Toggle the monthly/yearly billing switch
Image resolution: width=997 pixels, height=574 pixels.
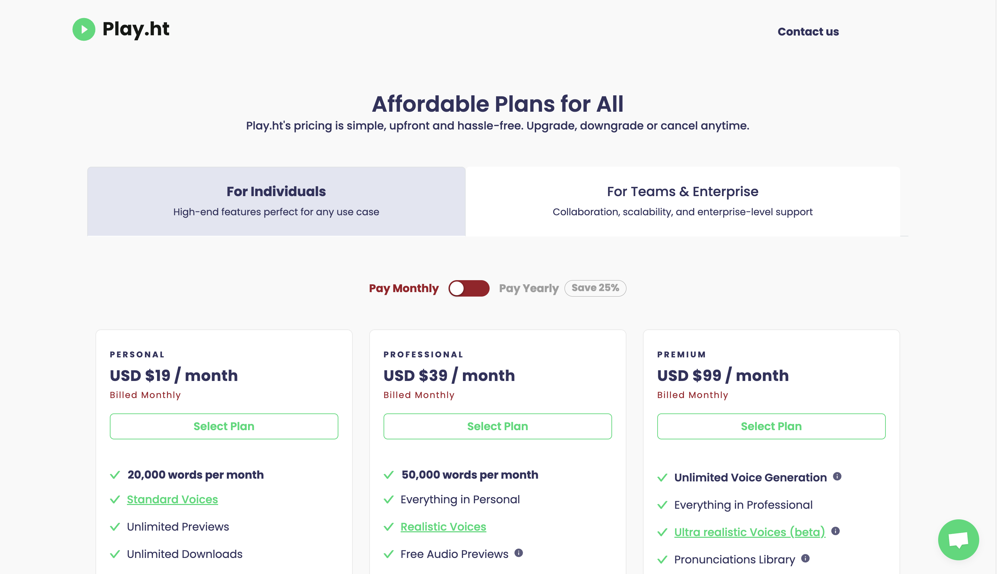pyautogui.click(x=469, y=288)
